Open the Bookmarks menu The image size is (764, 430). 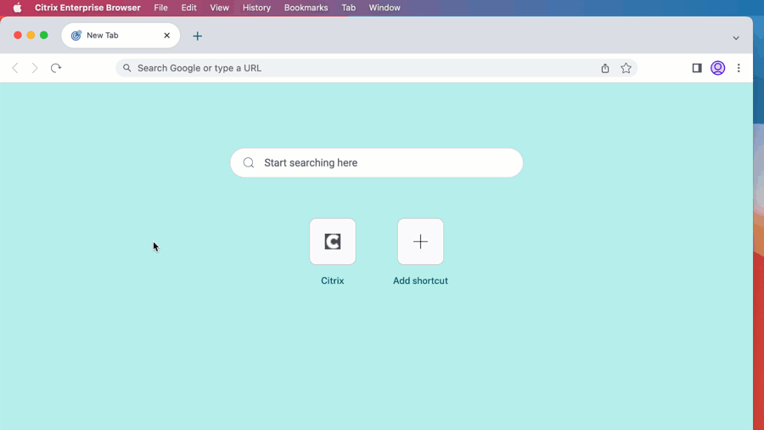click(306, 8)
